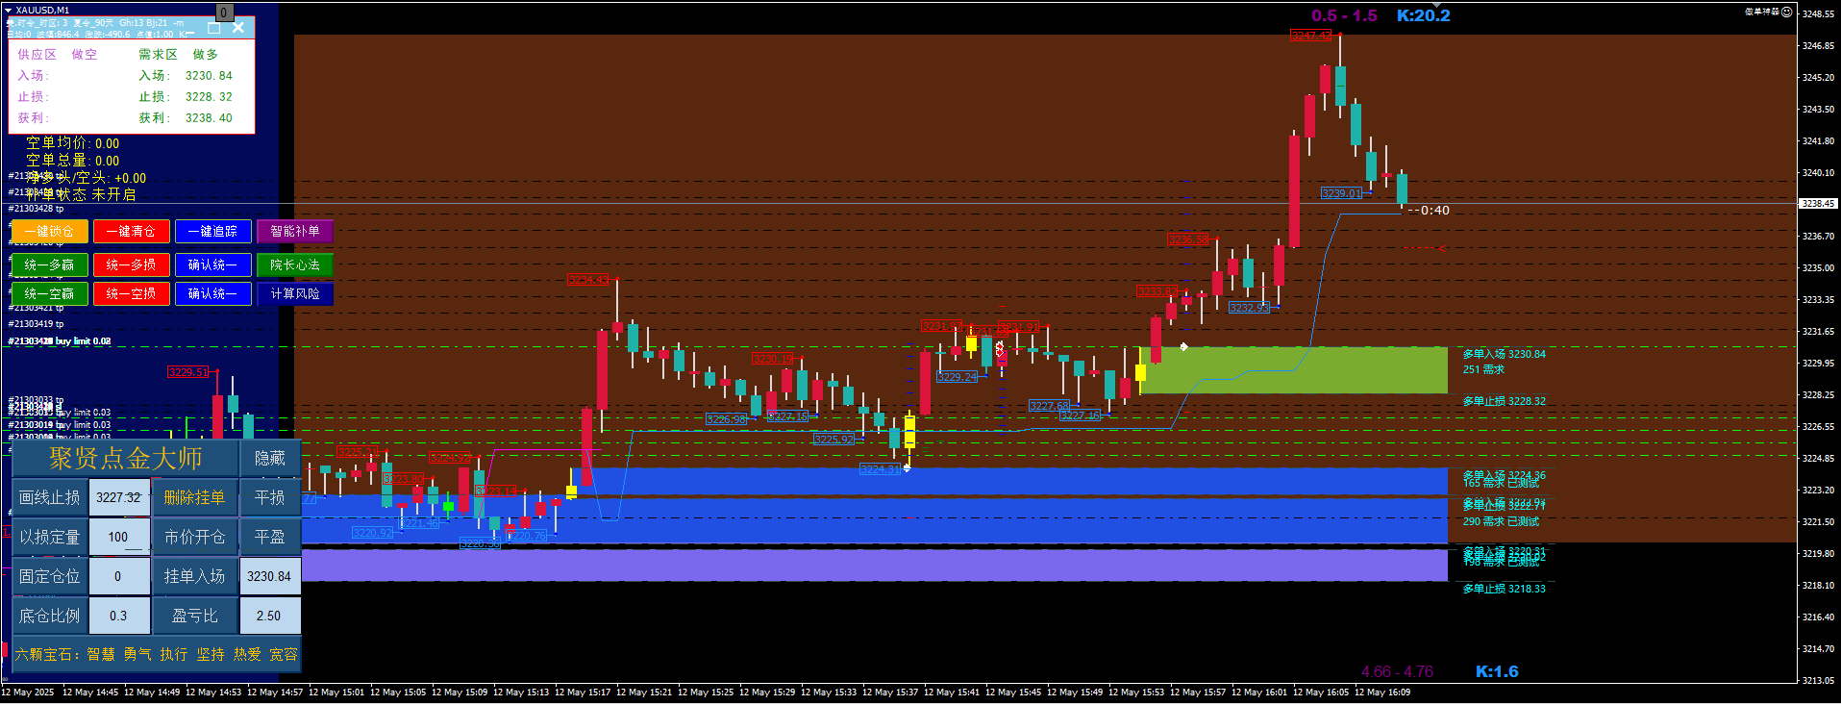Click the 3238.40 take-profit value

coord(209,118)
